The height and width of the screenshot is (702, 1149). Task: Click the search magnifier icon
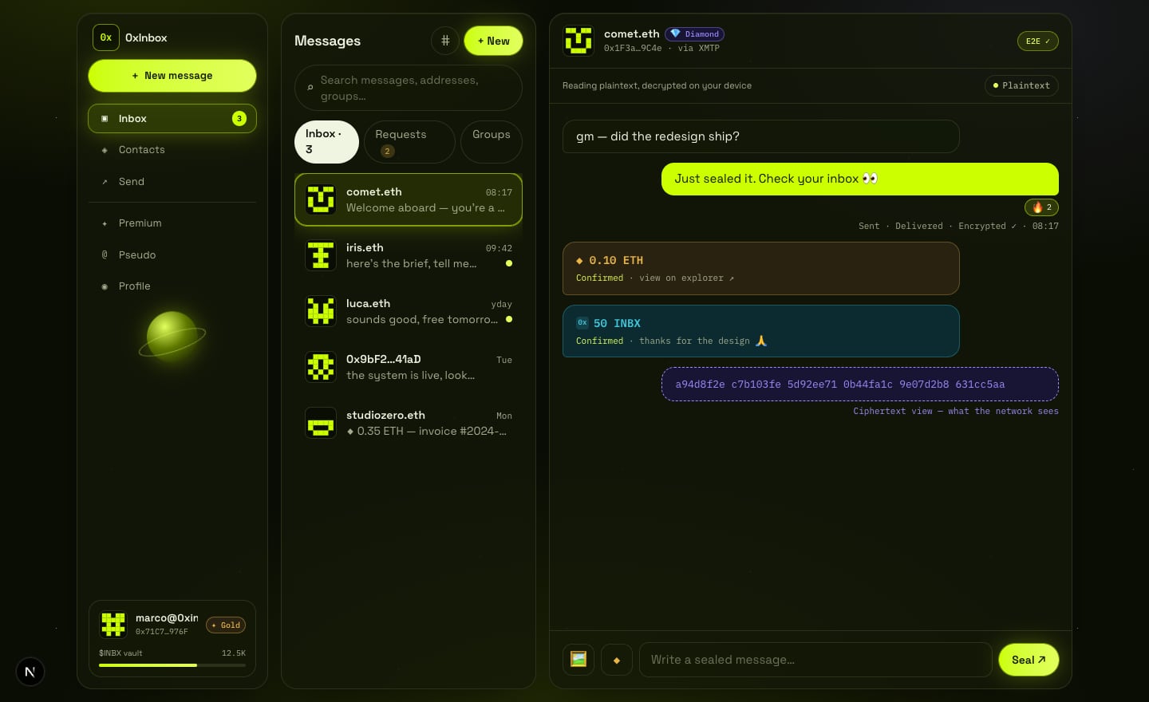tap(310, 88)
